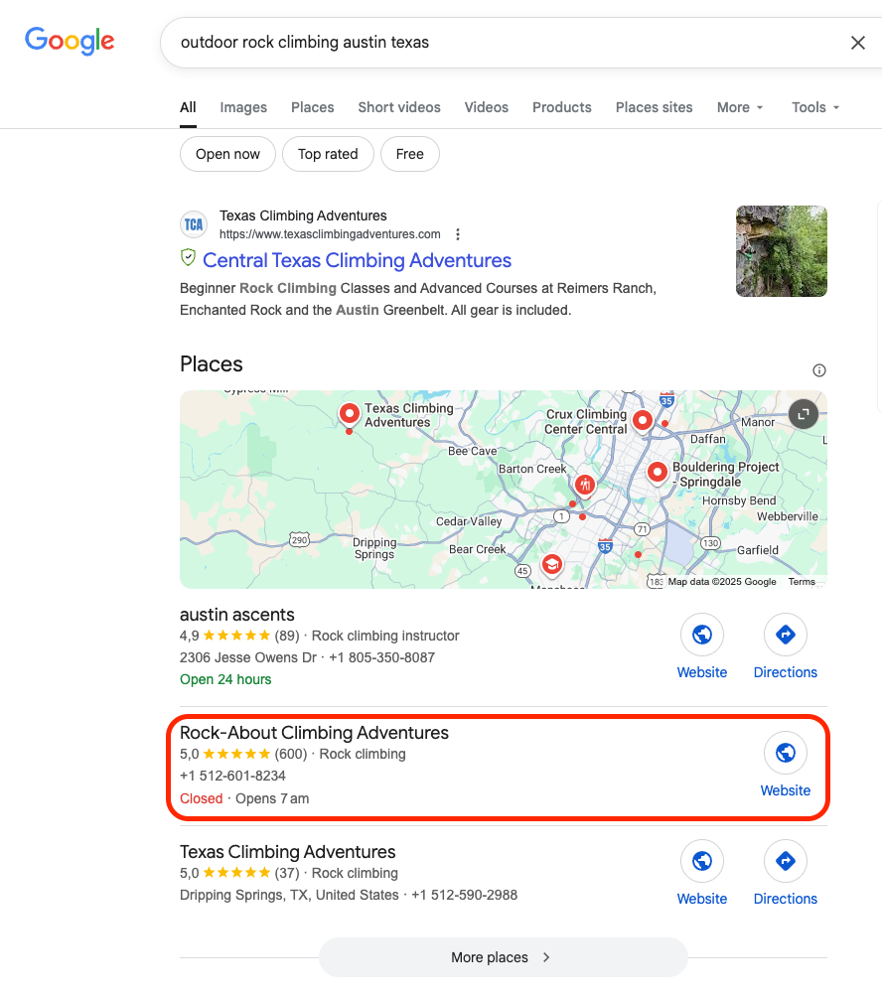Enable the Top rated filter
The width and height of the screenshot is (882, 998).
click(328, 154)
